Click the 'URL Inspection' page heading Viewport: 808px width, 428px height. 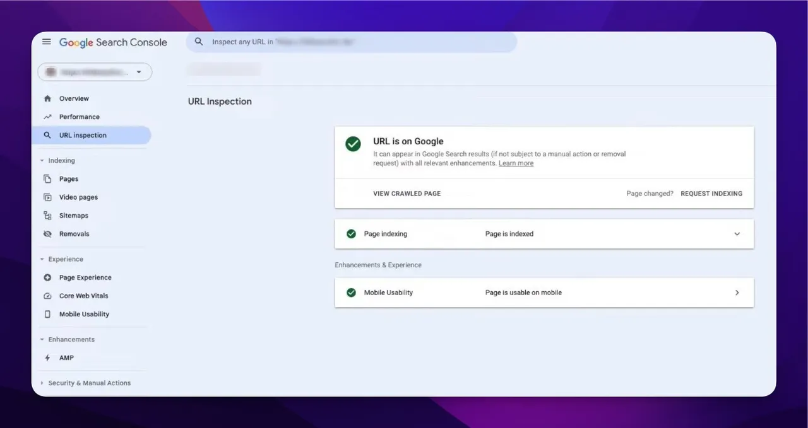tap(220, 101)
